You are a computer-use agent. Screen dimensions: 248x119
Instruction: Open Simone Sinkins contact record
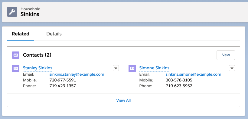coord(154,68)
